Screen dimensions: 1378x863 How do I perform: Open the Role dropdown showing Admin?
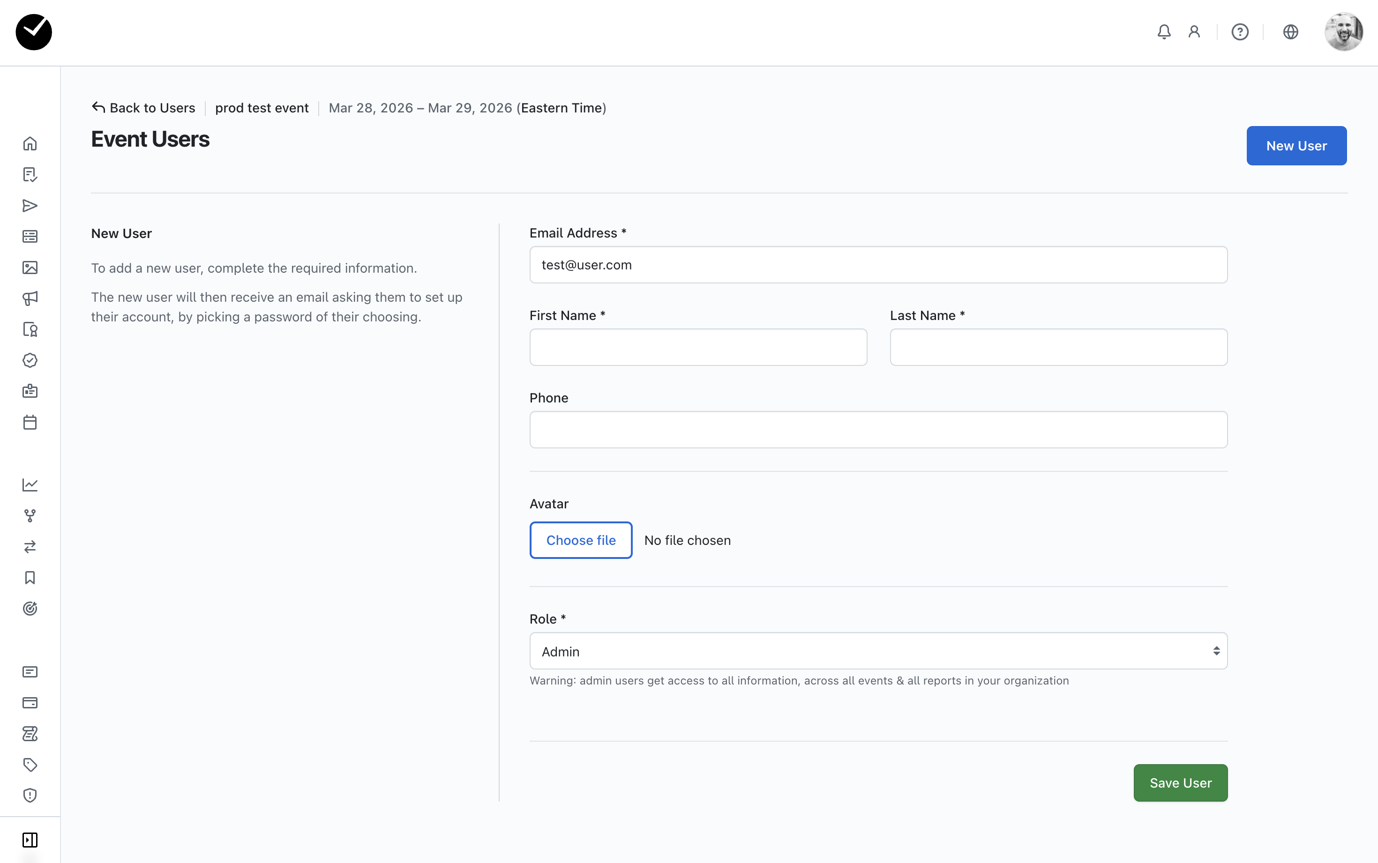point(878,651)
